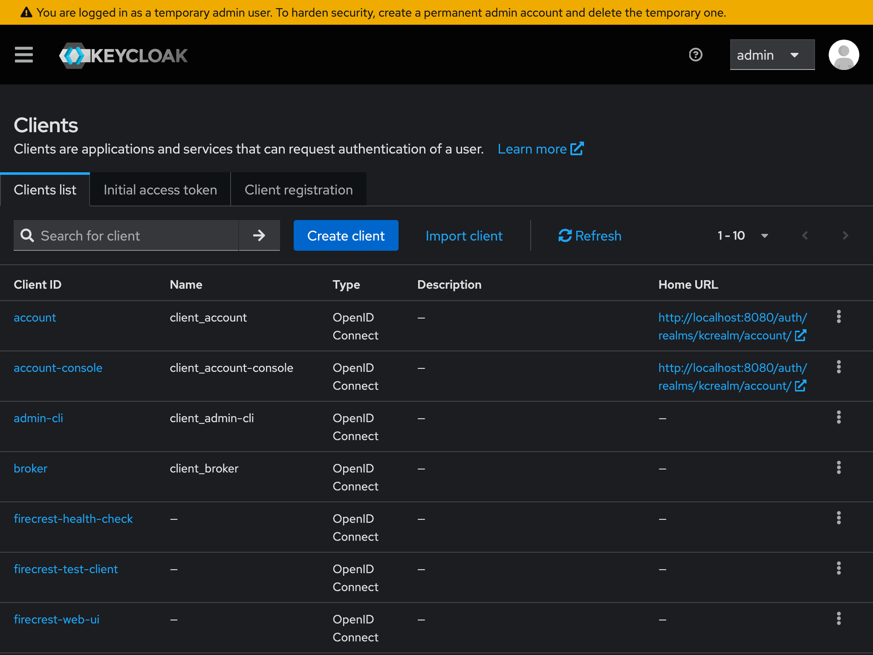
Task: Click the Import client button
Action: click(464, 235)
